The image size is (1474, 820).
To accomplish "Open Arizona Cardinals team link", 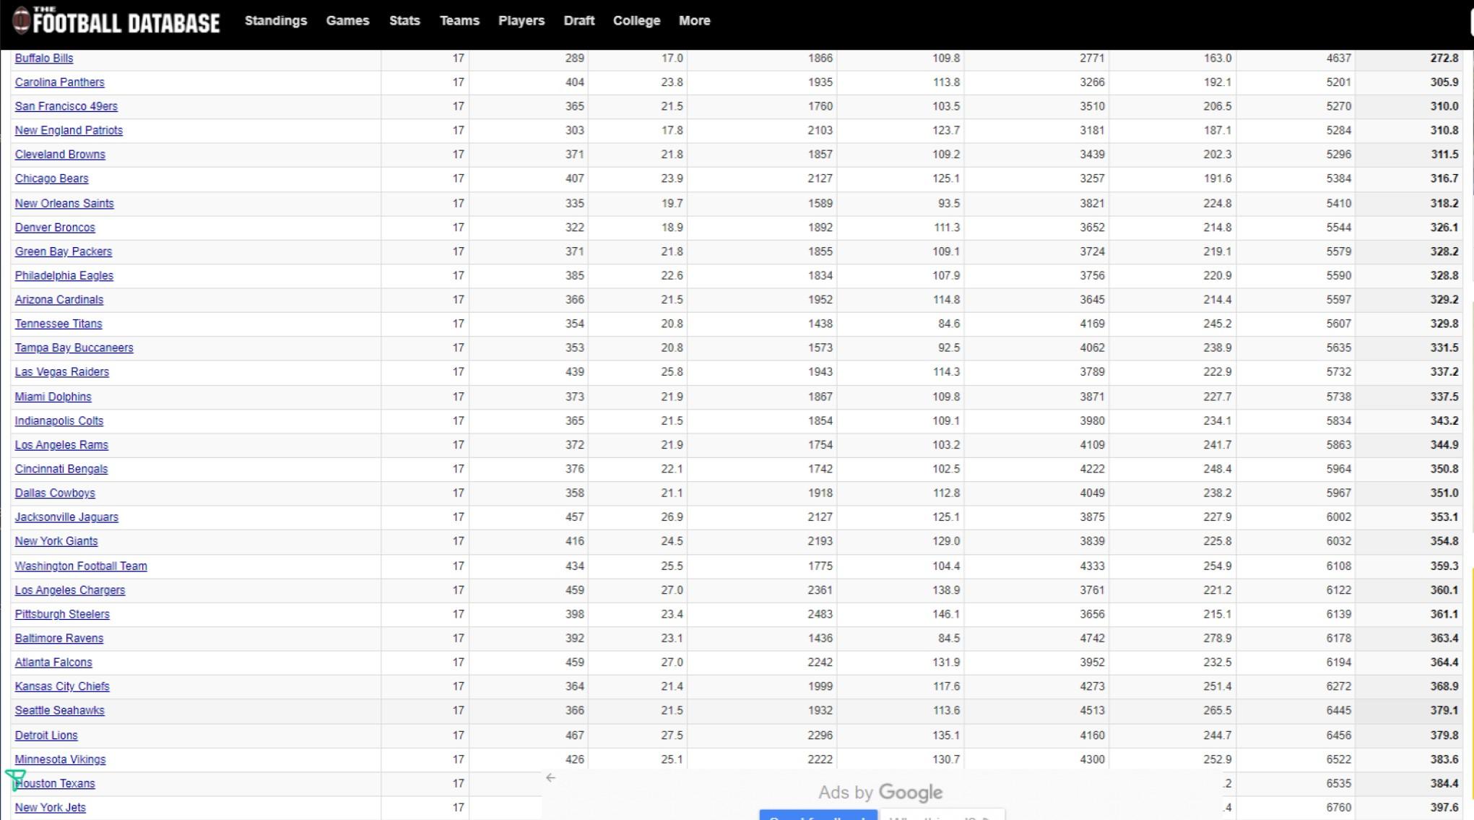I will click(59, 300).
